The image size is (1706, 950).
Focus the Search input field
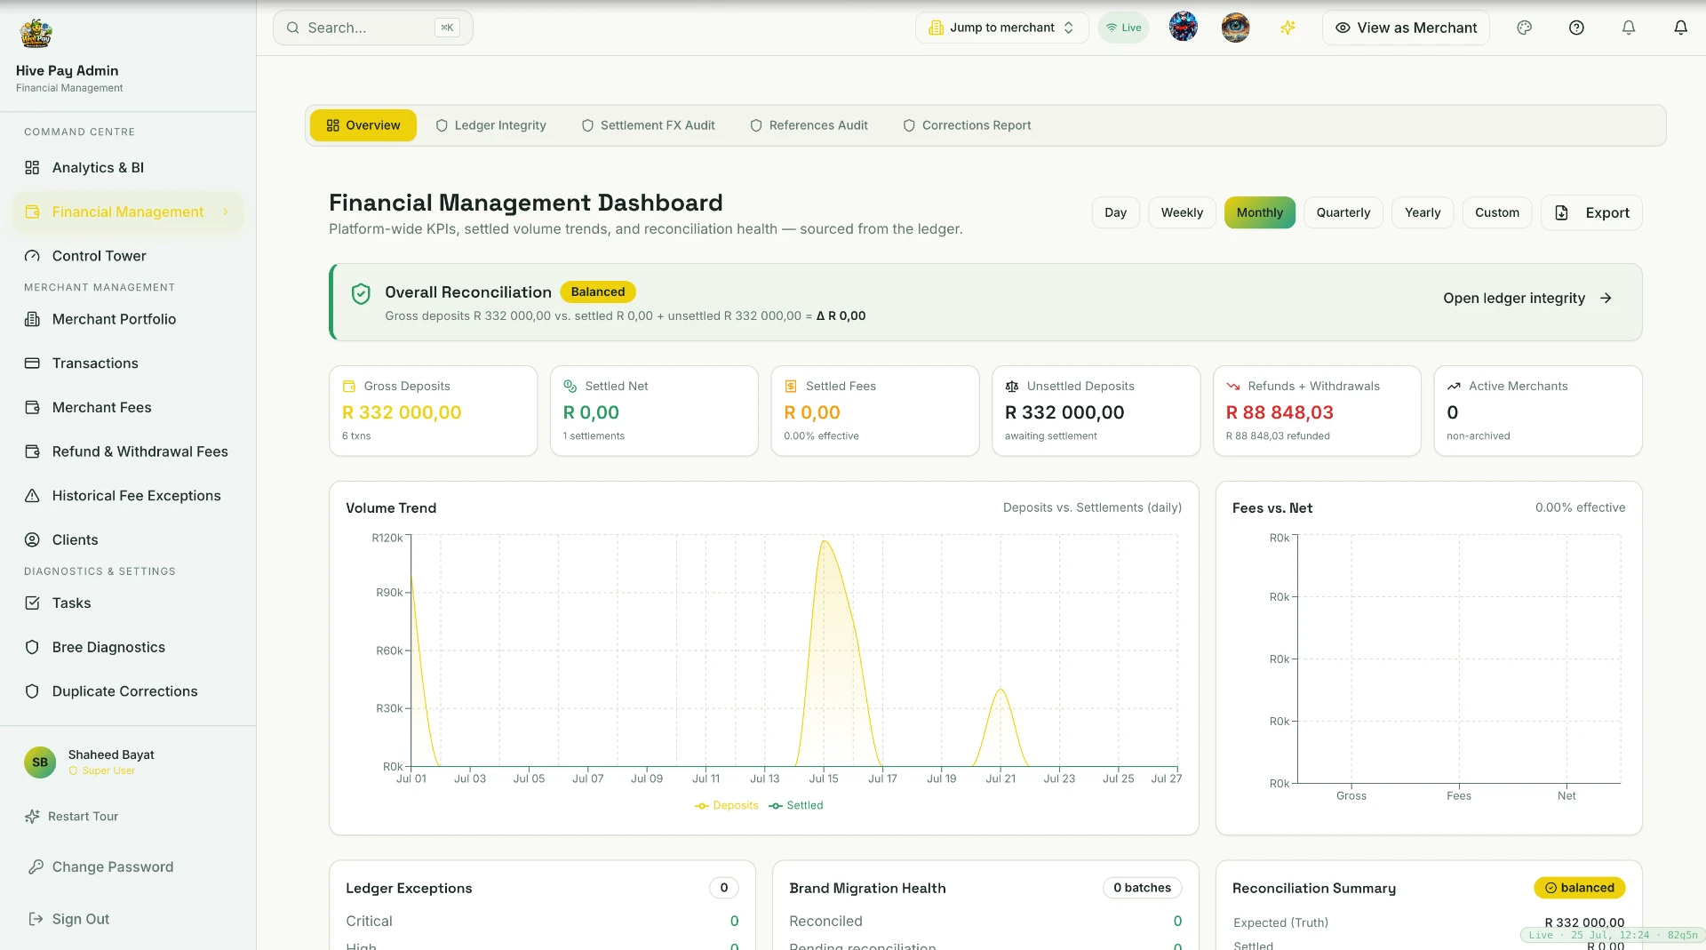tap(372, 28)
